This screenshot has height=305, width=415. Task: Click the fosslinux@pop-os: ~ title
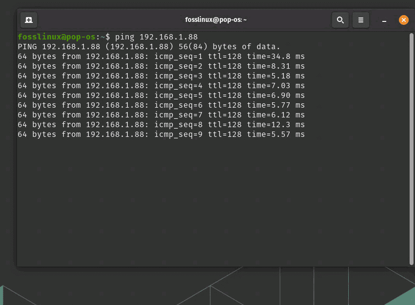pos(216,20)
